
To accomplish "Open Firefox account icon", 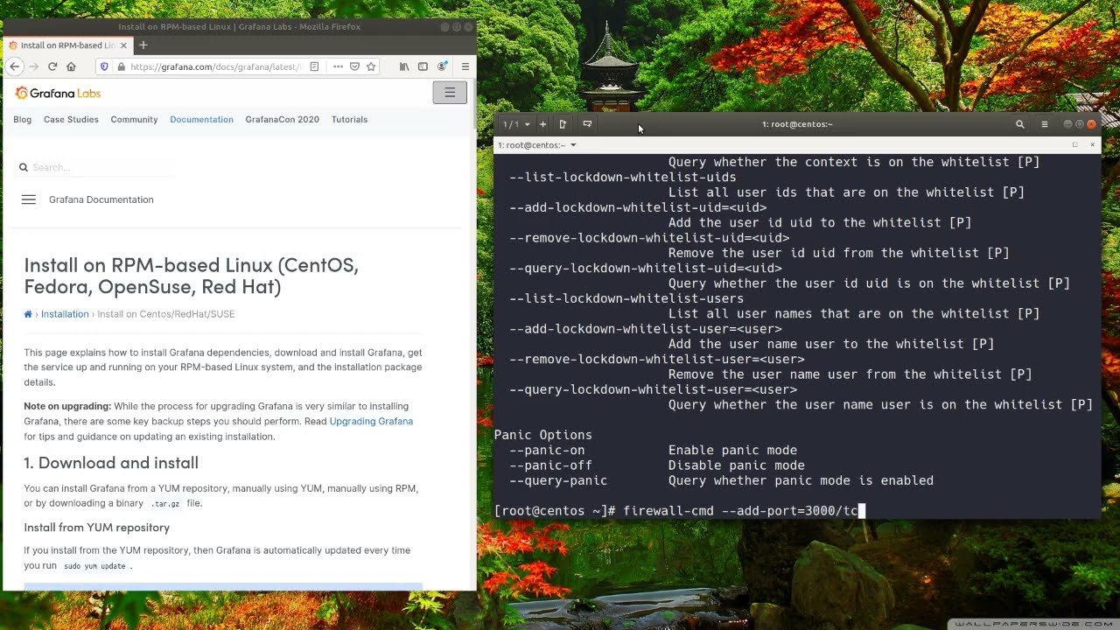I will [442, 66].
